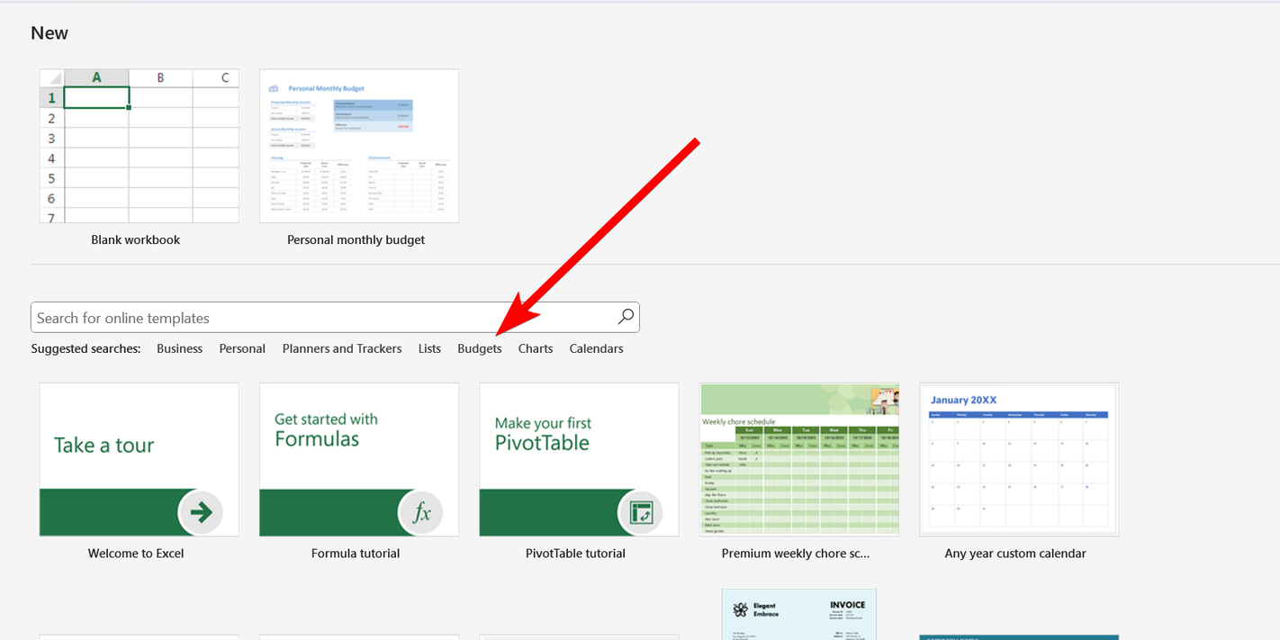Screen dimensions: 1280x640
Task: Click the Premium weekly chore sc... label
Action: tap(796, 554)
